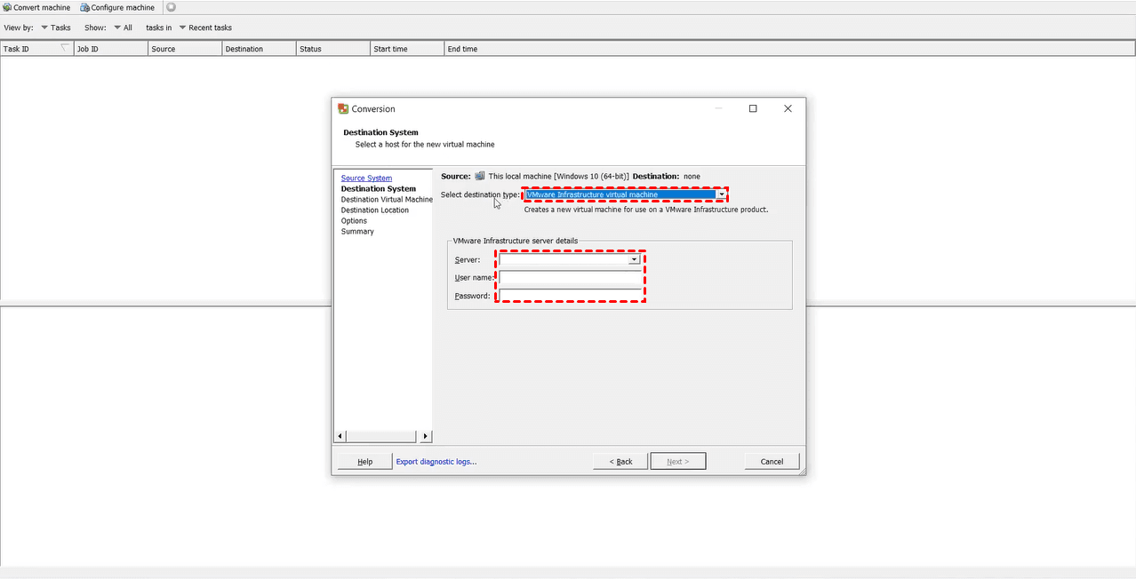Sort by the Destination column header
1136x579 pixels.
click(x=260, y=48)
